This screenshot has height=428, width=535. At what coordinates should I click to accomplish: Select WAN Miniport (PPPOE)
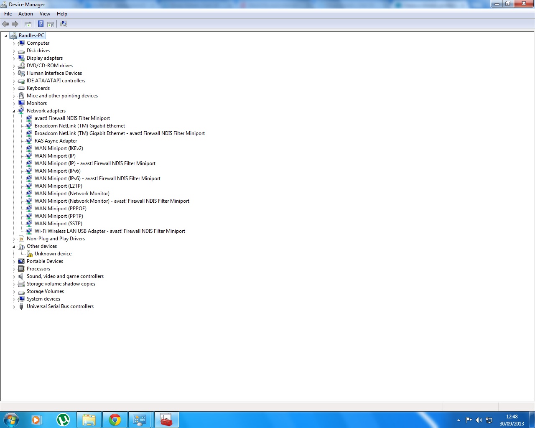(x=61, y=209)
